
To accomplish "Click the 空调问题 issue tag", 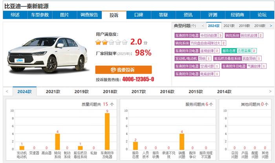I will pyautogui.click(x=197, y=66).
